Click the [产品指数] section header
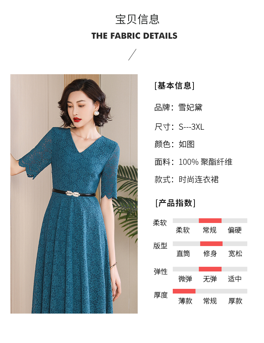The image size is (264, 343). 175,203
